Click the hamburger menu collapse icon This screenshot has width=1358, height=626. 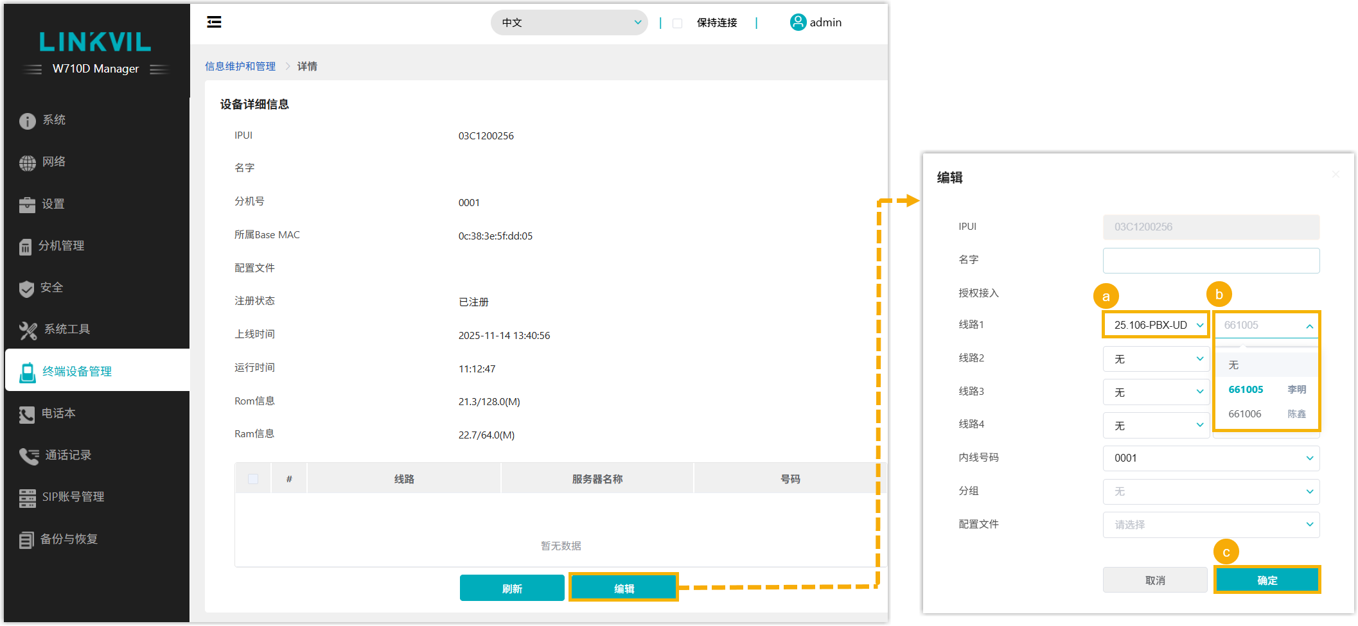[214, 22]
